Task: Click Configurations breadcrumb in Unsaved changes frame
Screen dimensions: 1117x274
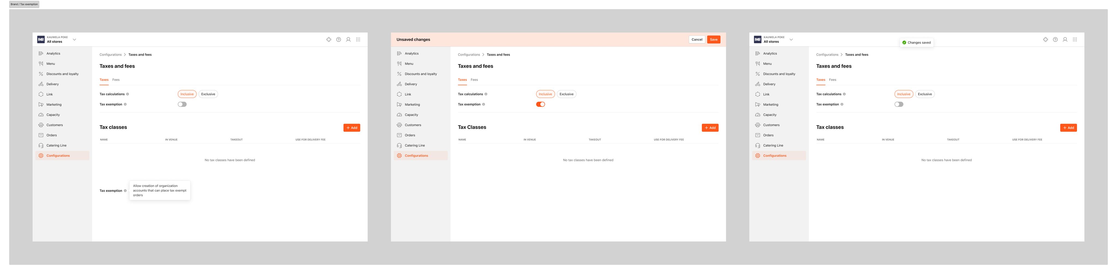Action: click(469, 54)
